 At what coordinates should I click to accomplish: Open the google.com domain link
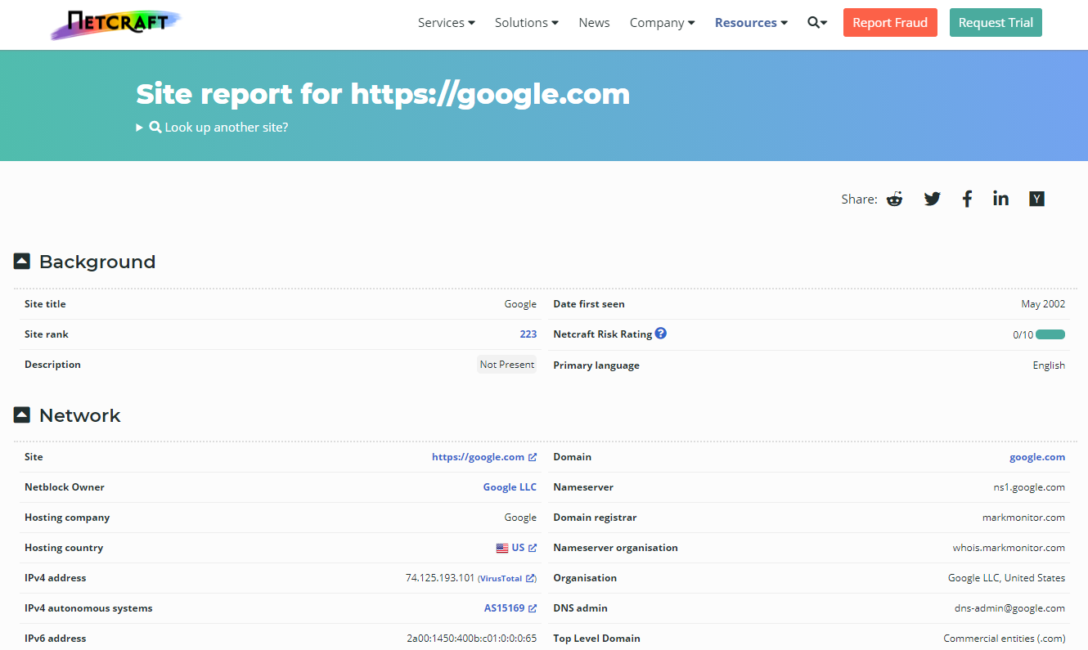tap(1037, 456)
